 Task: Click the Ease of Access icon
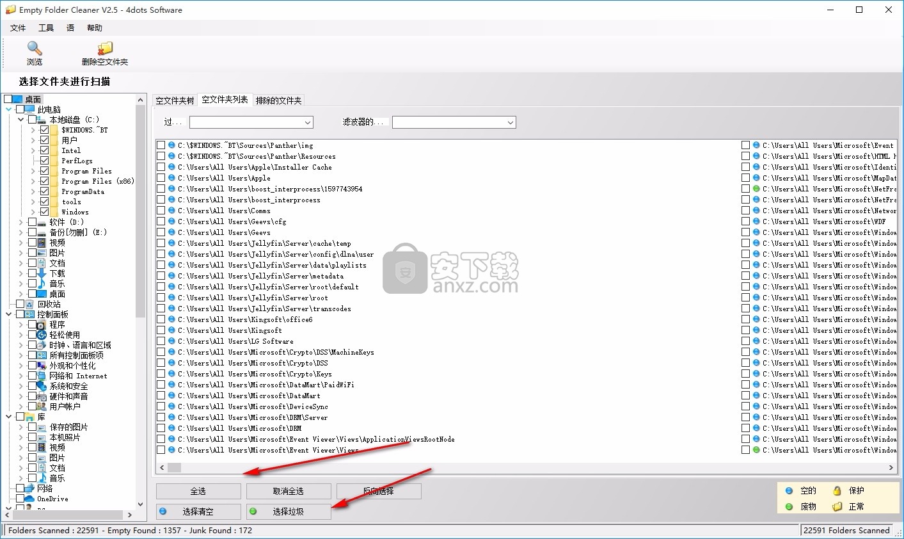tap(42, 335)
